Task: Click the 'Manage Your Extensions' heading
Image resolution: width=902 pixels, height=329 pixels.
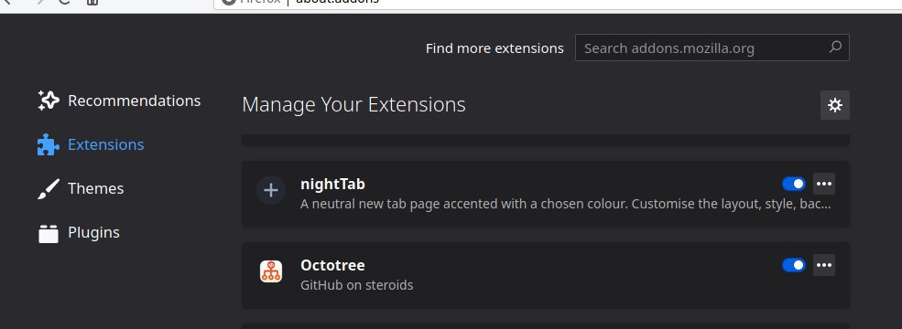Action: (x=353, y=104)
